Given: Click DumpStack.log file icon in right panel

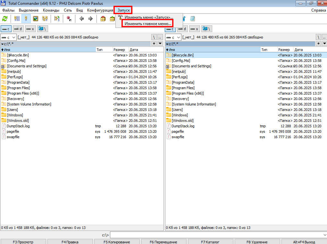Looking at the screenshot, I should click(x=169, y=126).
